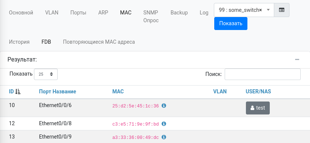
Task: Open Повторяющиеся MAC адреса sub-tab
Action: (x=99, y=42)
